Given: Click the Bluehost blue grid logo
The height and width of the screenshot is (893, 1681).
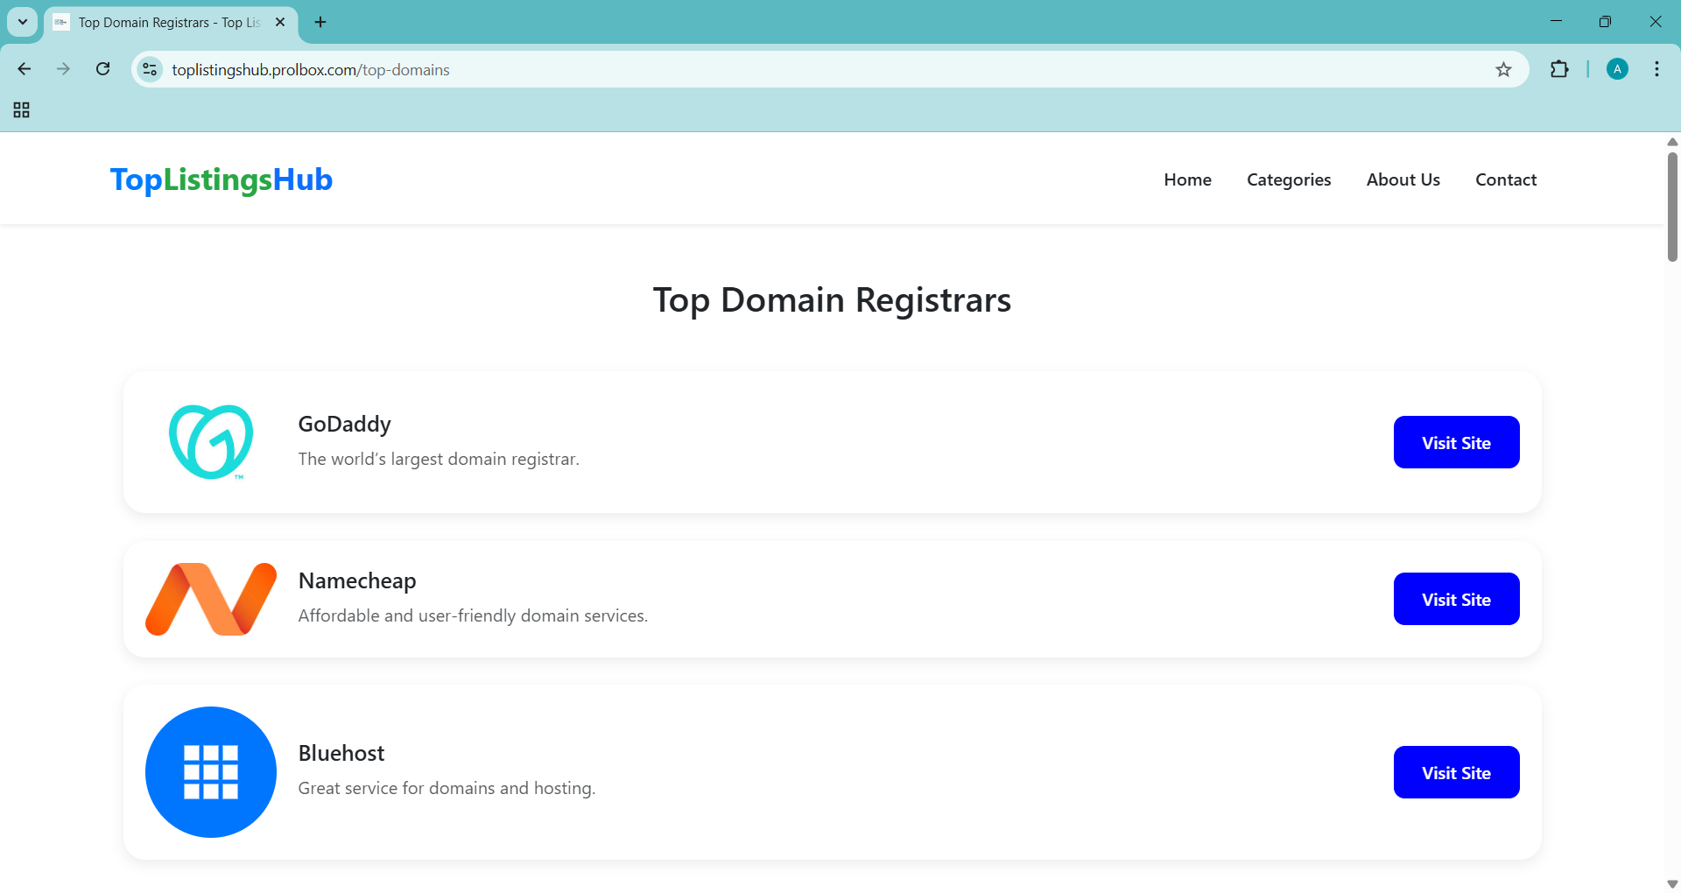Looking at the screenshot, I should 211,772.
